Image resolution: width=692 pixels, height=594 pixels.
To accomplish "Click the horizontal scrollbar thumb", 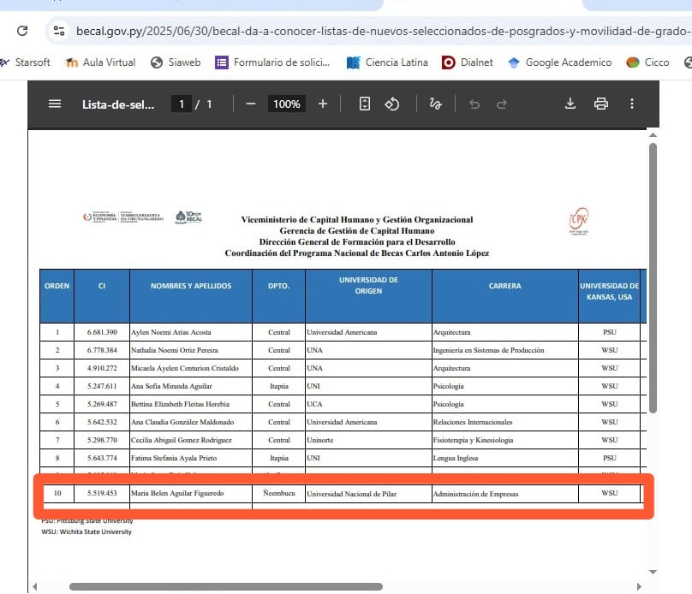I will (x=226, y=587).
